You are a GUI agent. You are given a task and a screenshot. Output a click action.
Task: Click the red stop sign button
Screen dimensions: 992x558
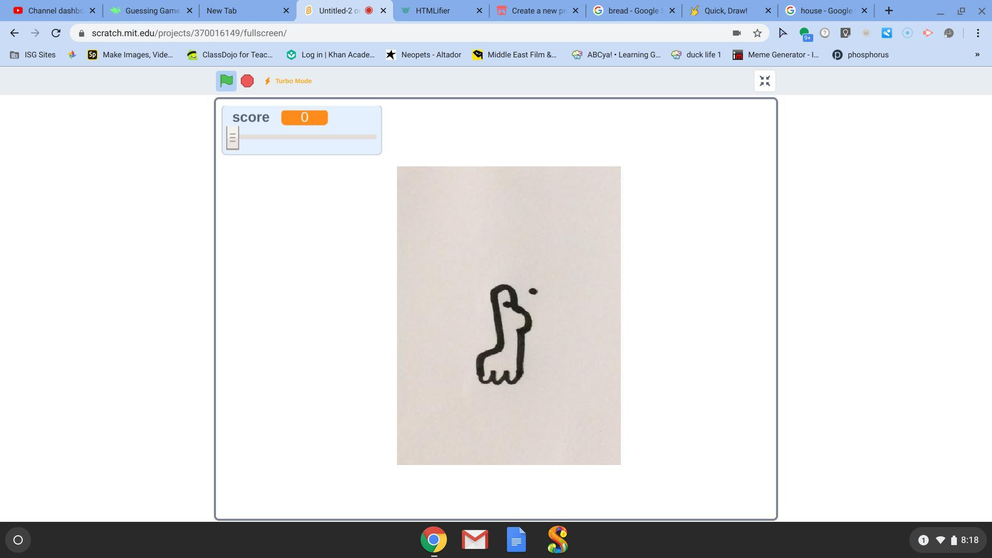click(247, 81)
